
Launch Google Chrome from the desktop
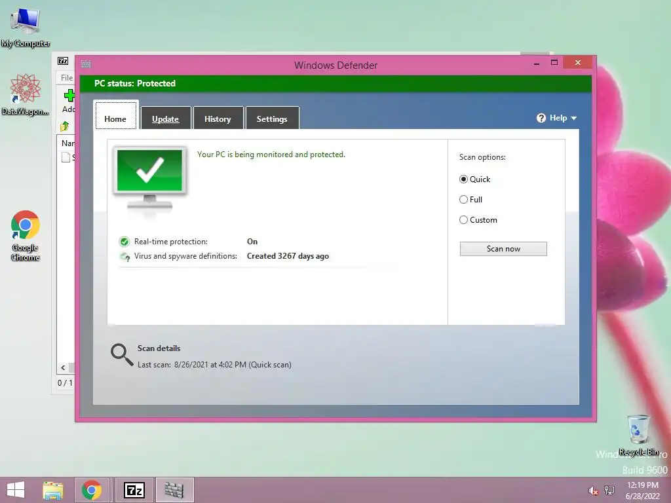26,235
